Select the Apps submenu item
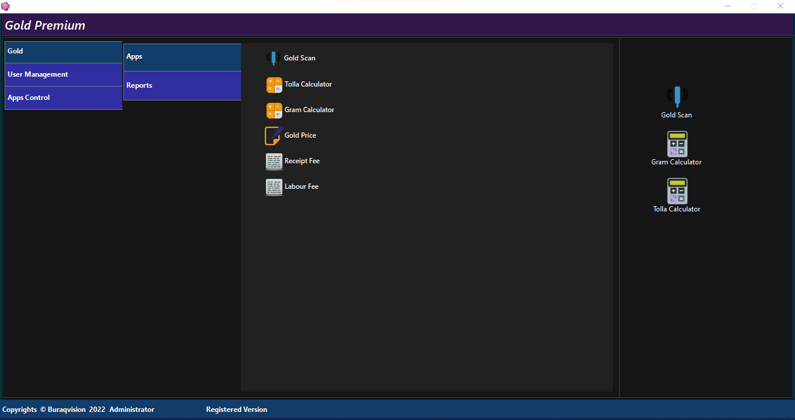Screen dimensions: 795x420 click(x=182, y=57)
